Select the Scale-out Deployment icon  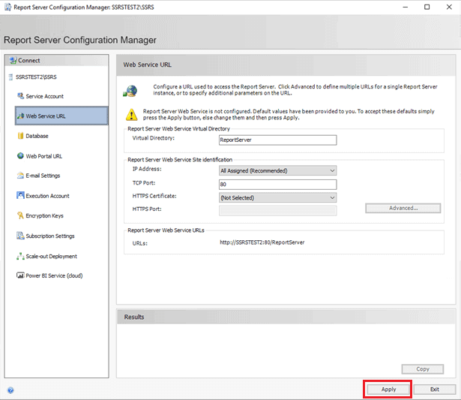[x=20, y=256]
